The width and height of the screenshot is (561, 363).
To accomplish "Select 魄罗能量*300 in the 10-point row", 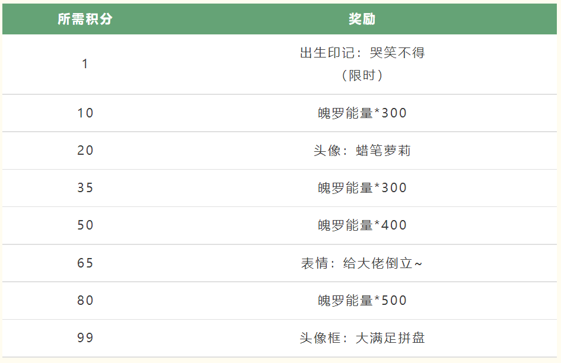I will (x=362, y=113).
